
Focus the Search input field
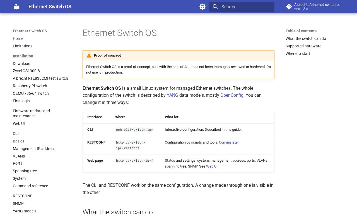pos(242,7)
